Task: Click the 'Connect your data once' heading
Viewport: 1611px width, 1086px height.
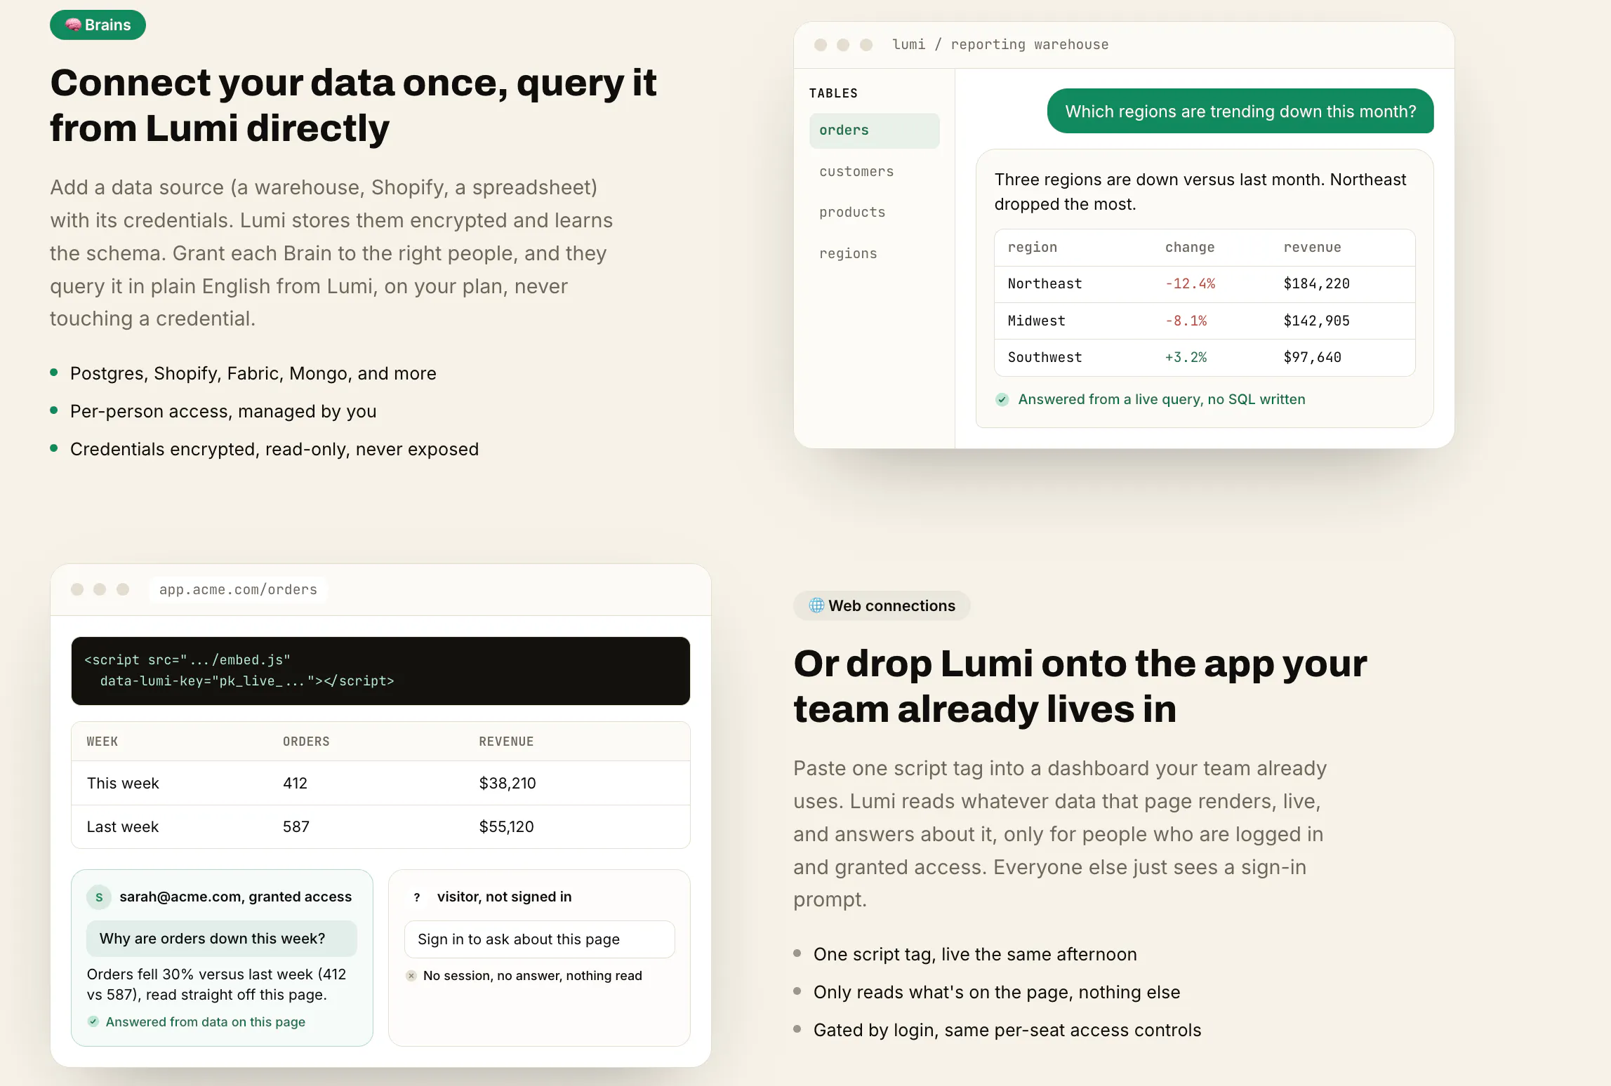Action: (353, 105)
